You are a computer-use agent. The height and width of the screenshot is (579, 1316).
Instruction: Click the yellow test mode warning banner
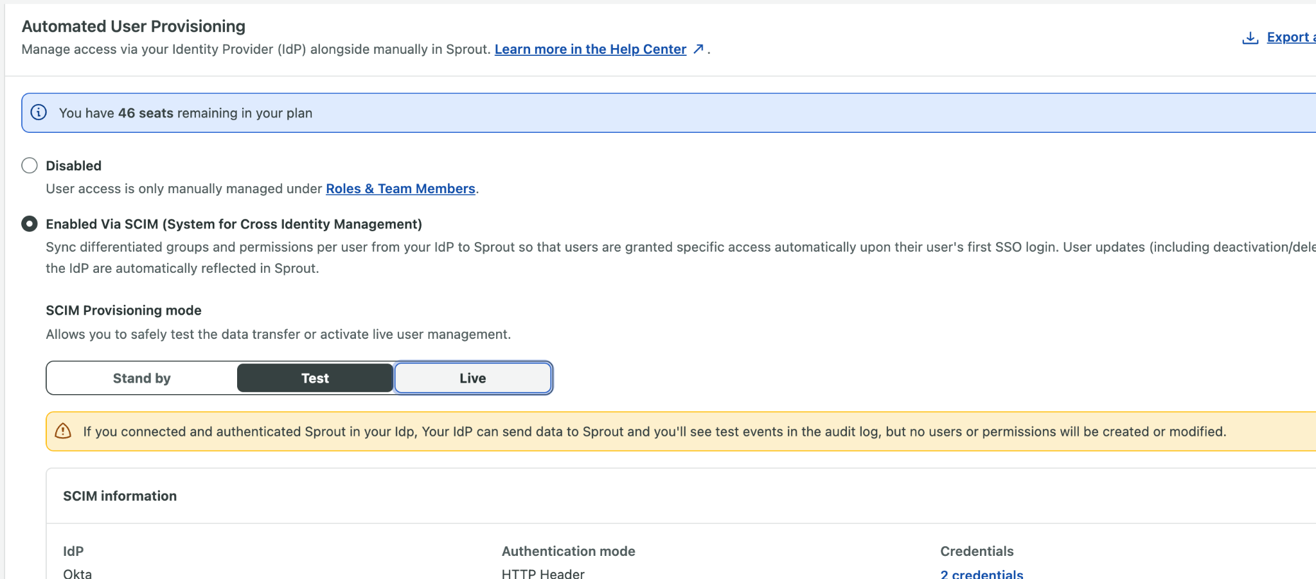tap(680, 431)
